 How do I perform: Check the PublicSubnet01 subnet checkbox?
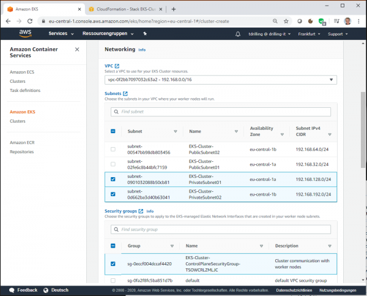(113, 164)
